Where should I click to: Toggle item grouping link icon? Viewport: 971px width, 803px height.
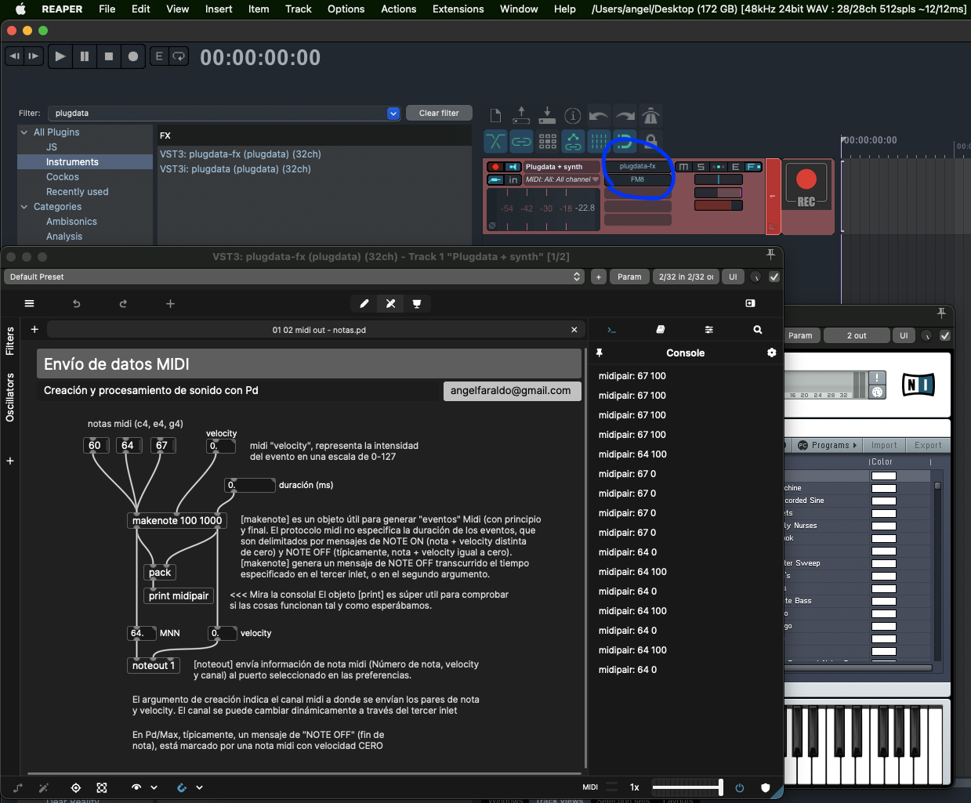coord(521,142)
